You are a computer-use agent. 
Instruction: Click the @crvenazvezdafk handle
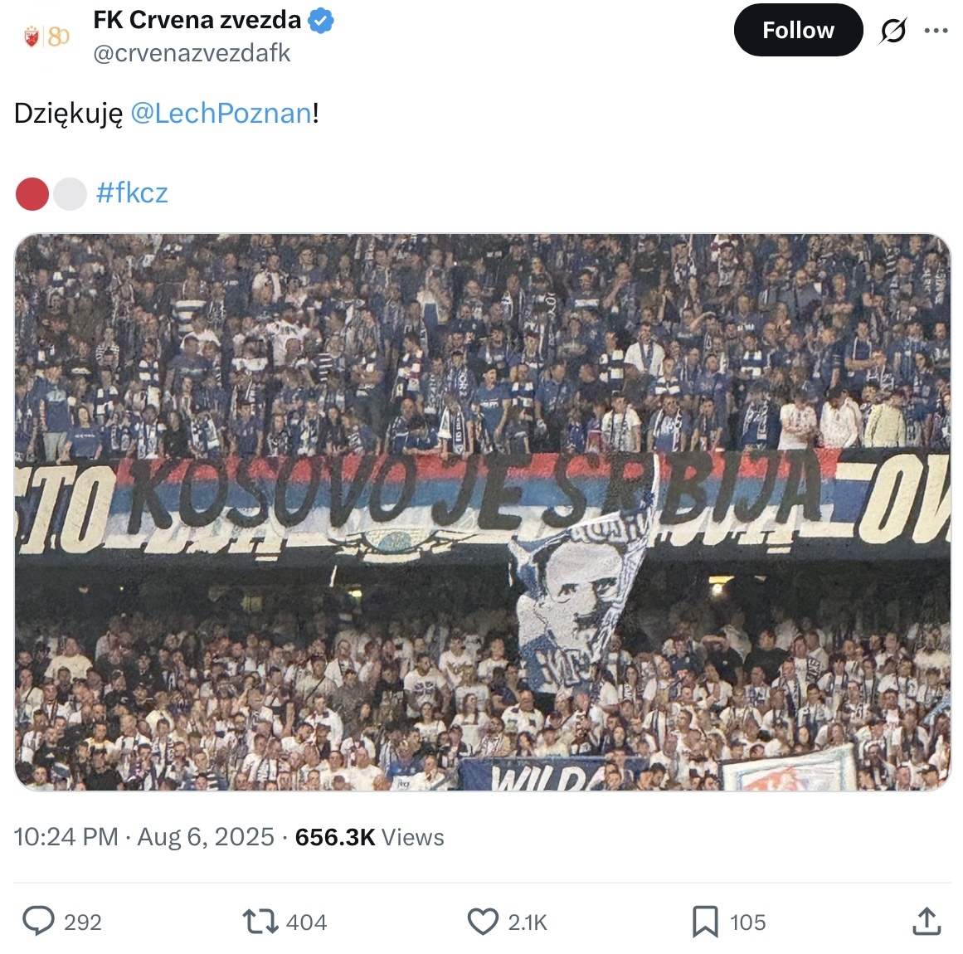click(x=192, y=53)
